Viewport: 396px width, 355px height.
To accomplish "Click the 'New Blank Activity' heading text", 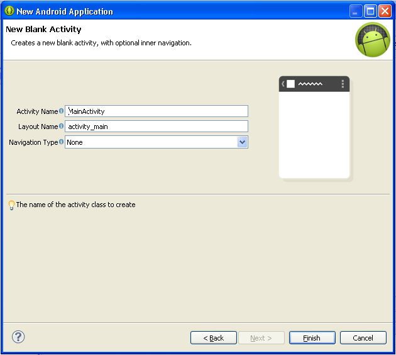I will (43, 30).
